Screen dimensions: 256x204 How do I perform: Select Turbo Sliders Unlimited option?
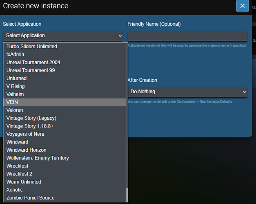pos(65,47)
